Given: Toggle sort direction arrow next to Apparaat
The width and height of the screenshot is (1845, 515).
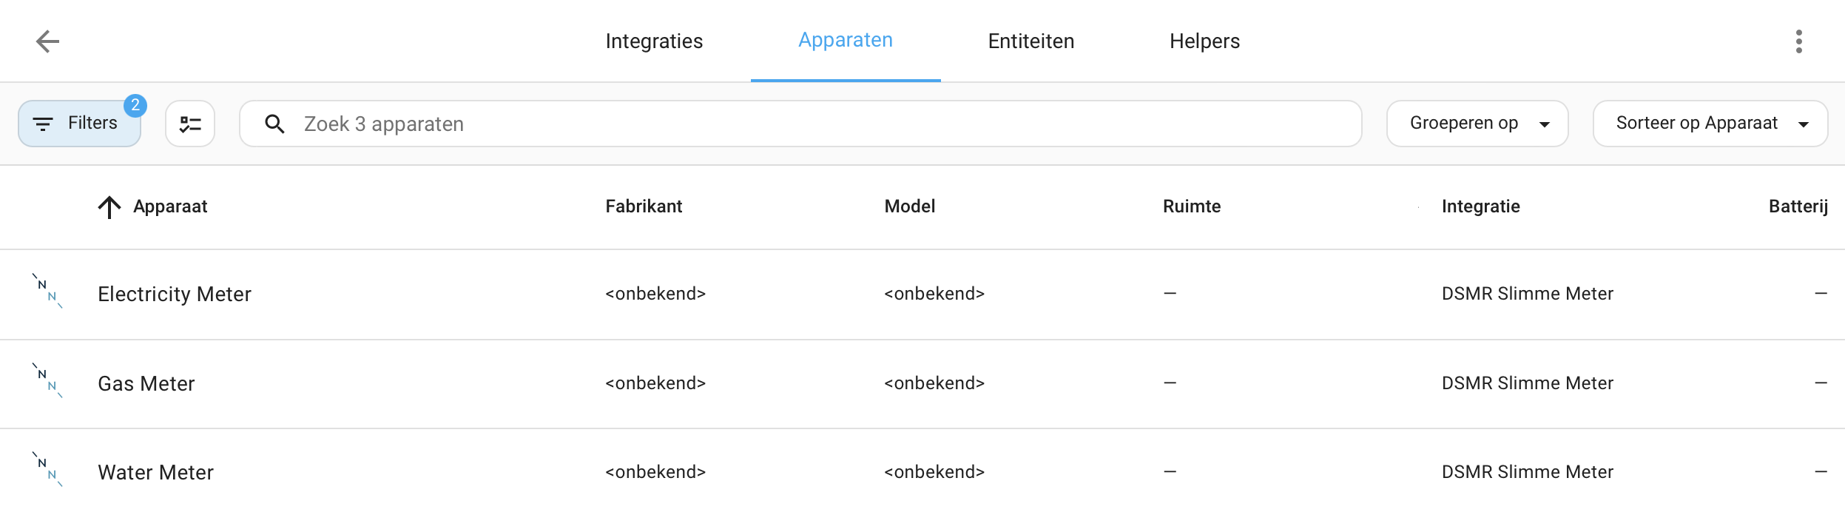Looking at the screenshot, I should 109,207.
